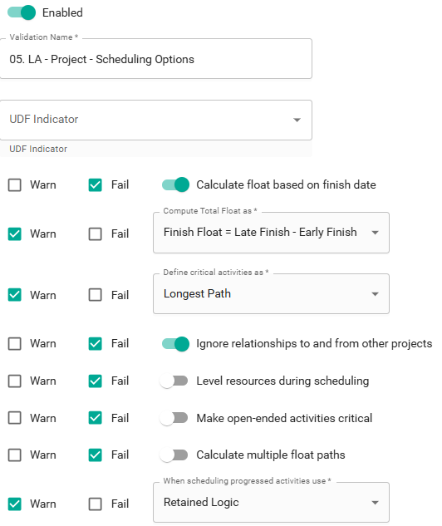Check Warn for Level resources during scheduling
Screen dimensions: 442x526
tap(15, 381)
